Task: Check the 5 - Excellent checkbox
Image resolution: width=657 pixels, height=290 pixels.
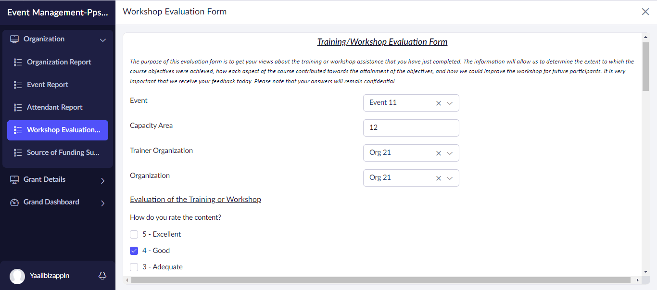Action: [134, 235]
